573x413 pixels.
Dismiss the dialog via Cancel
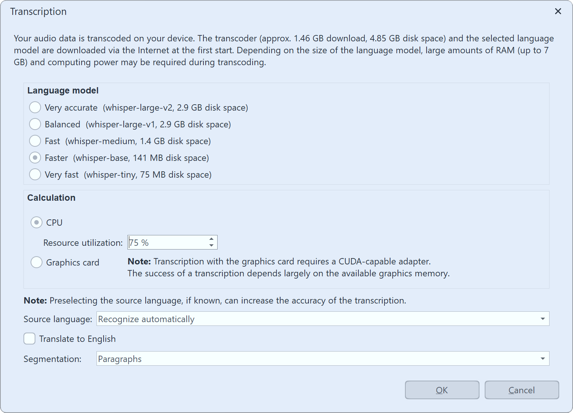pyautogui.click(x=521, y=390)
